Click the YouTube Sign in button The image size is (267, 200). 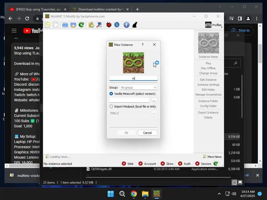(x=241, y=30)
